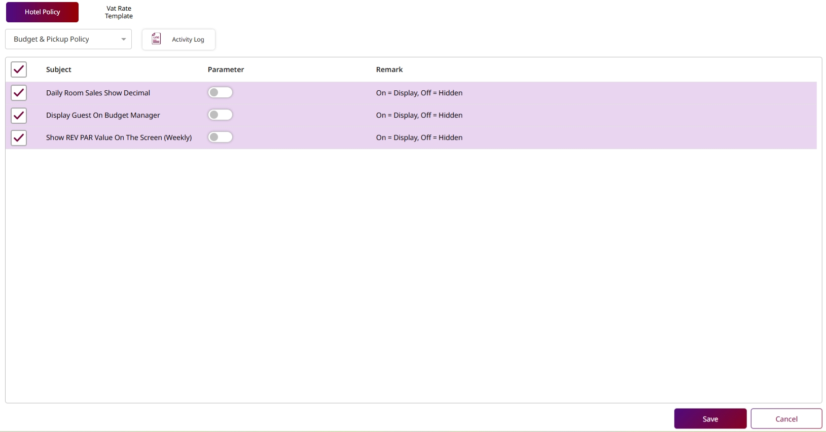Uncheck the select-all checkbox beside Subject
Screen dimensions: 826x432
click(19, 69)
